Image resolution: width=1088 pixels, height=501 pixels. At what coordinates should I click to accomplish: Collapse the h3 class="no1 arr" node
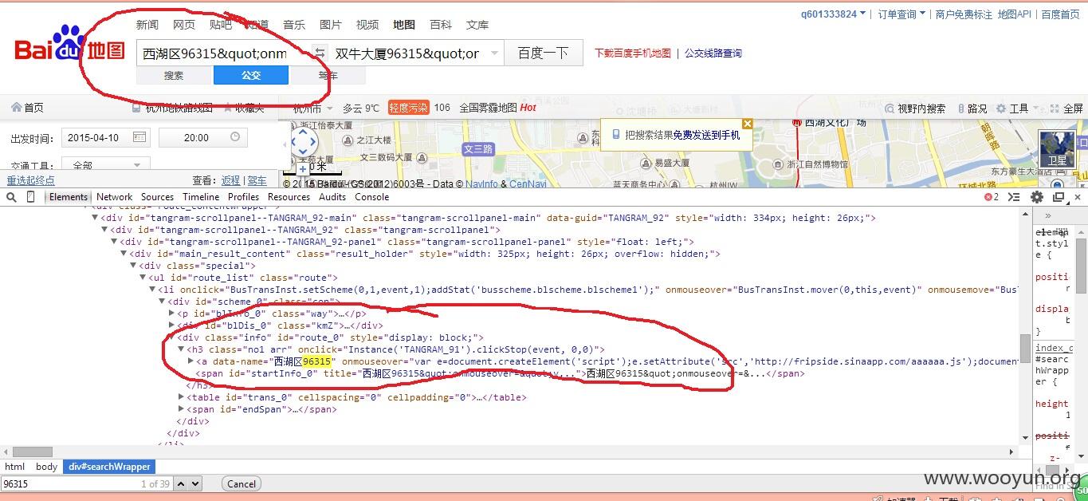(x=182, y=349)
